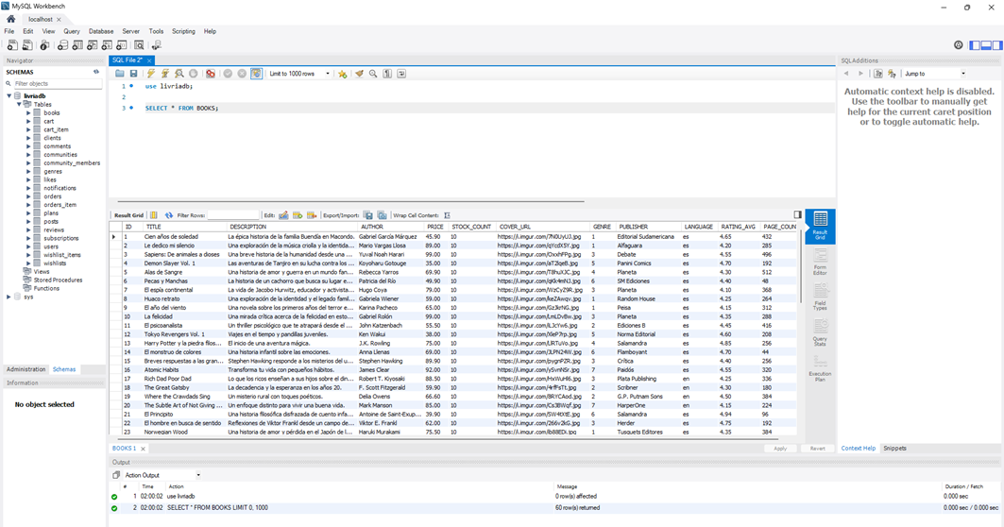The image size is (1004, 527).
Task: Expand the users table node
Action: (28, 246)
